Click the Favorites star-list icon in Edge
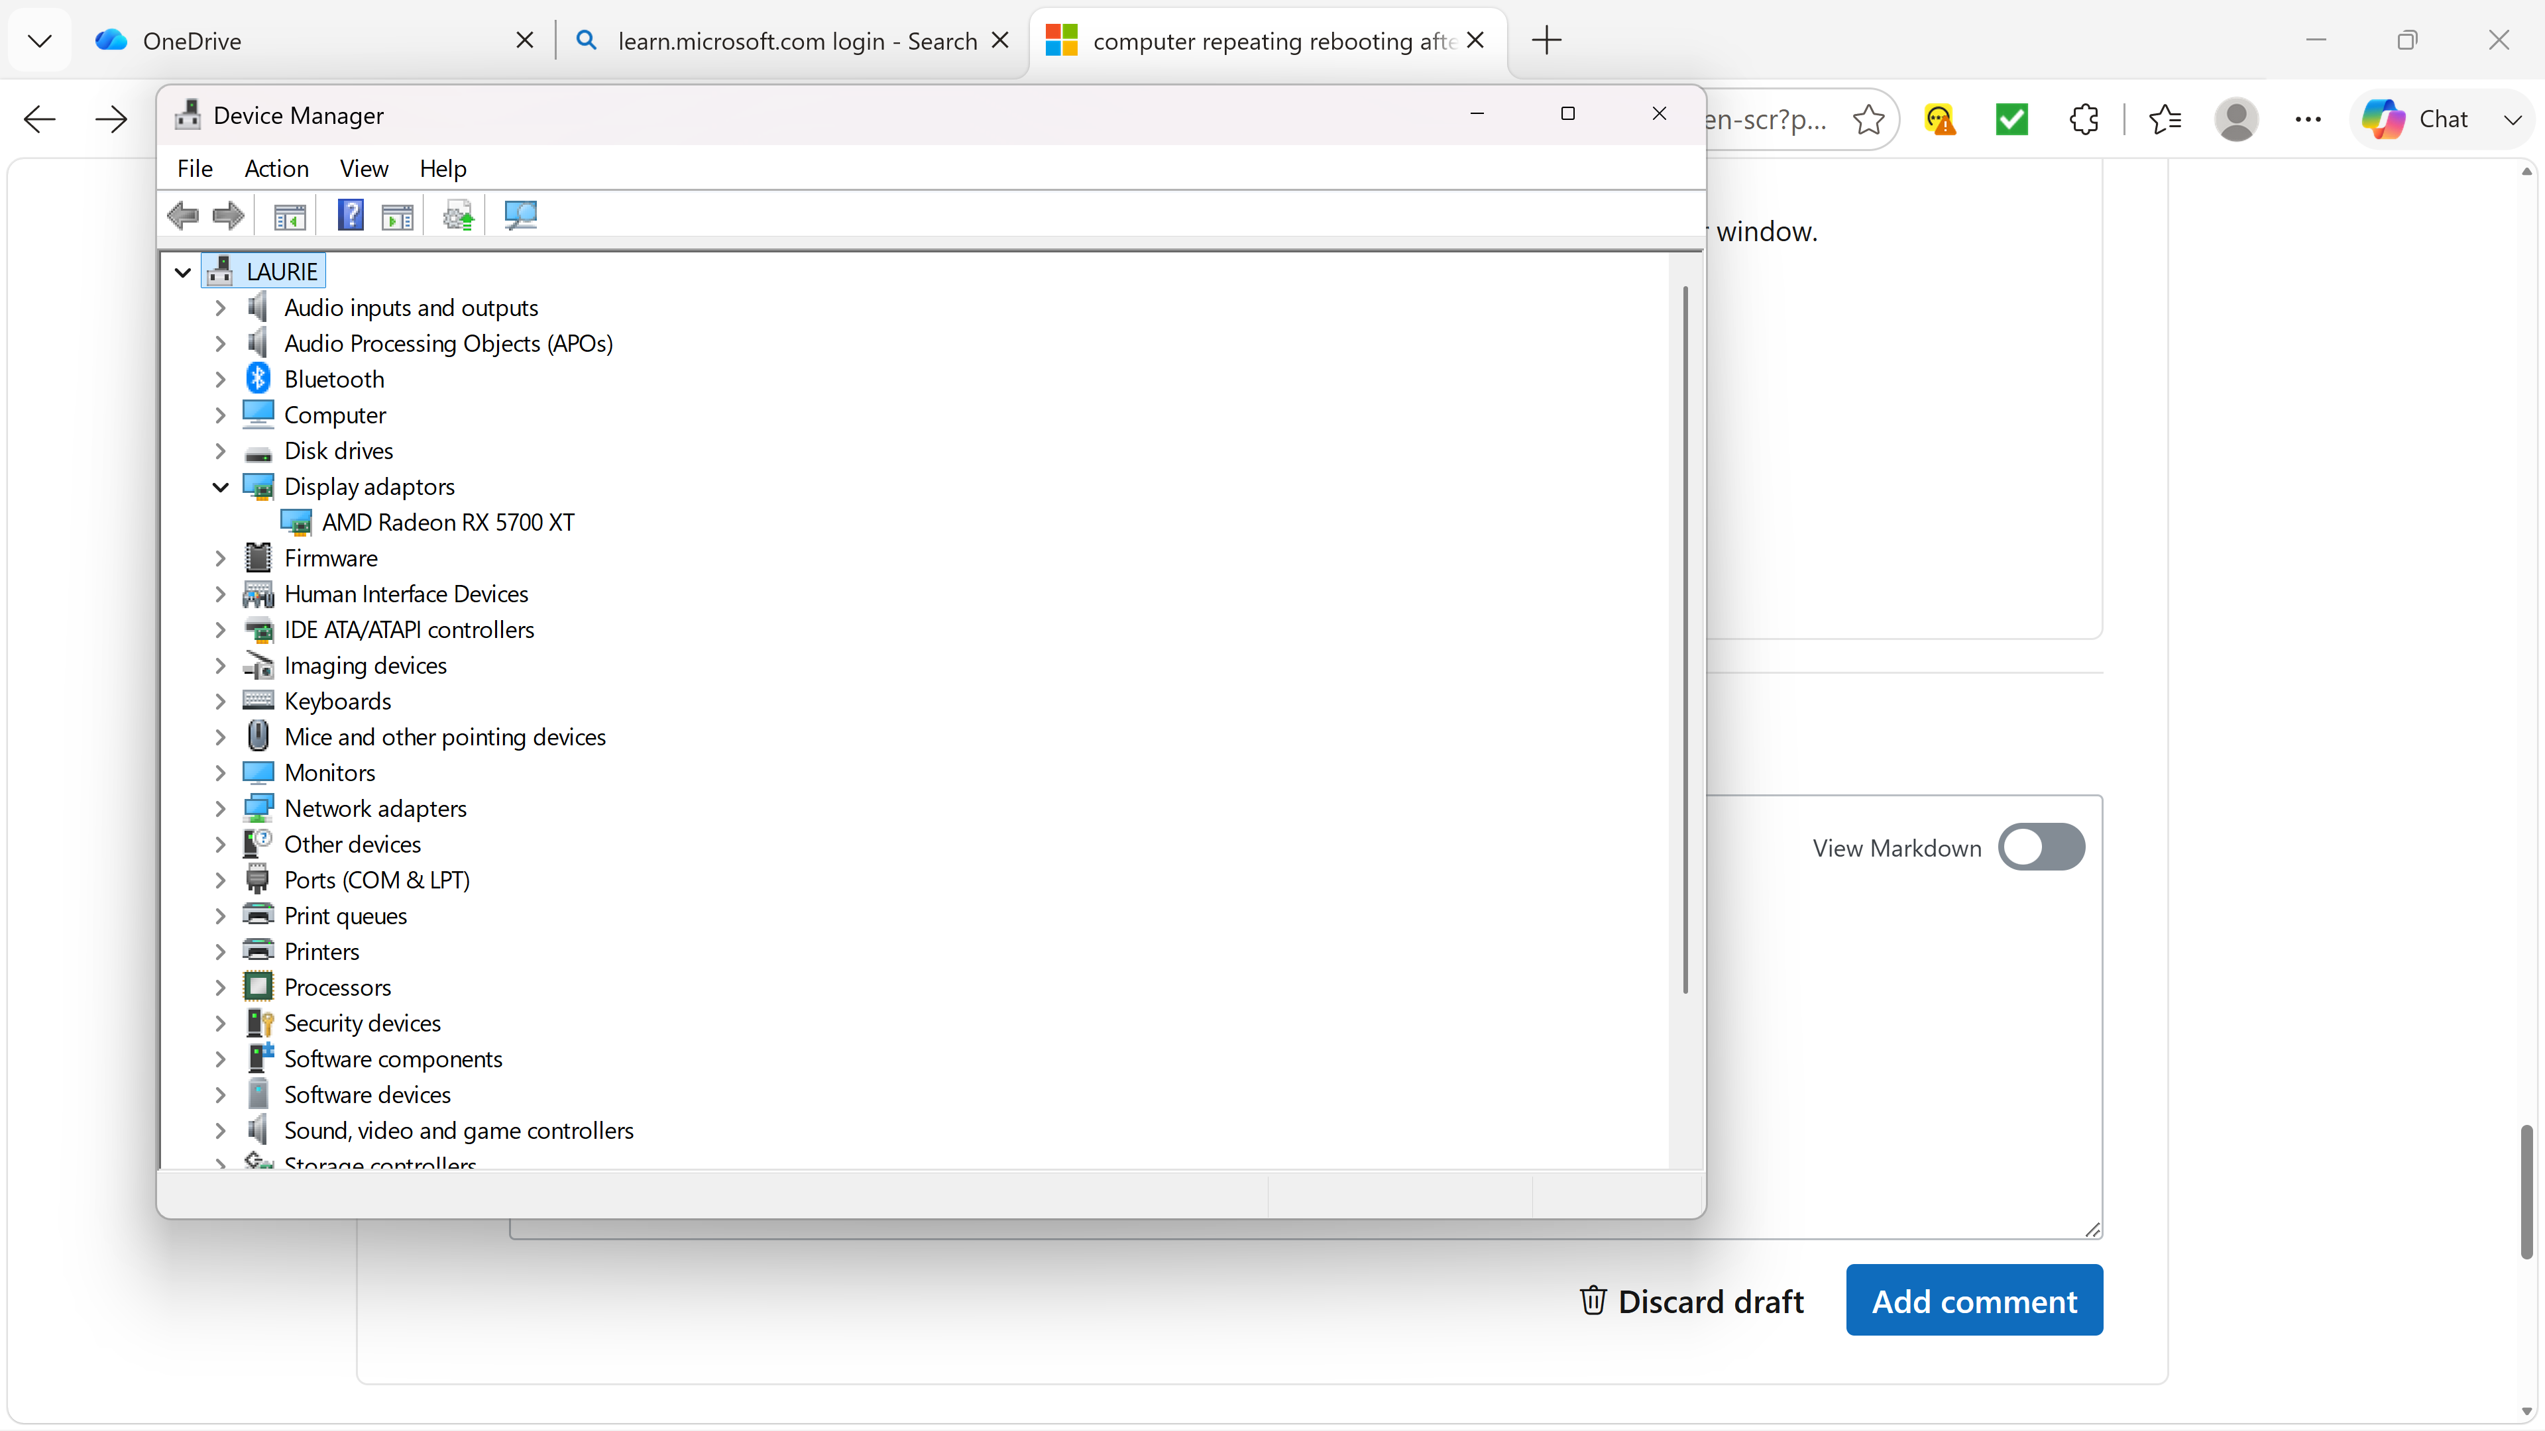Screen dimensions: 2545x1431 coord(2164,119)
